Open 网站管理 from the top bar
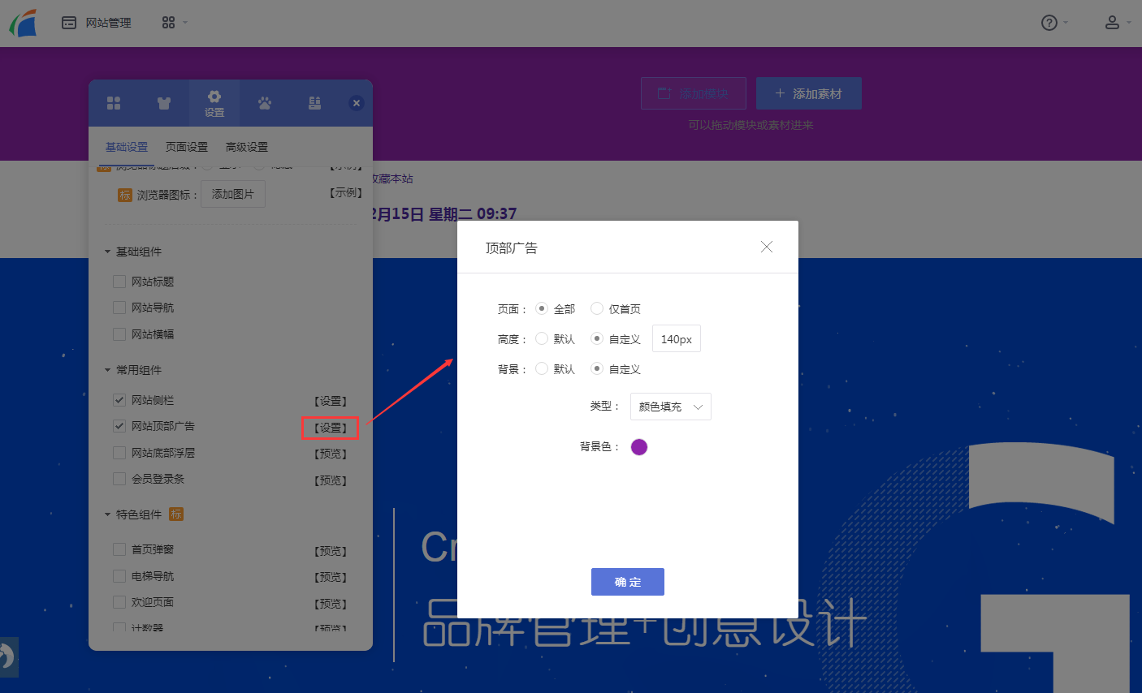 [x=97, y=23]
